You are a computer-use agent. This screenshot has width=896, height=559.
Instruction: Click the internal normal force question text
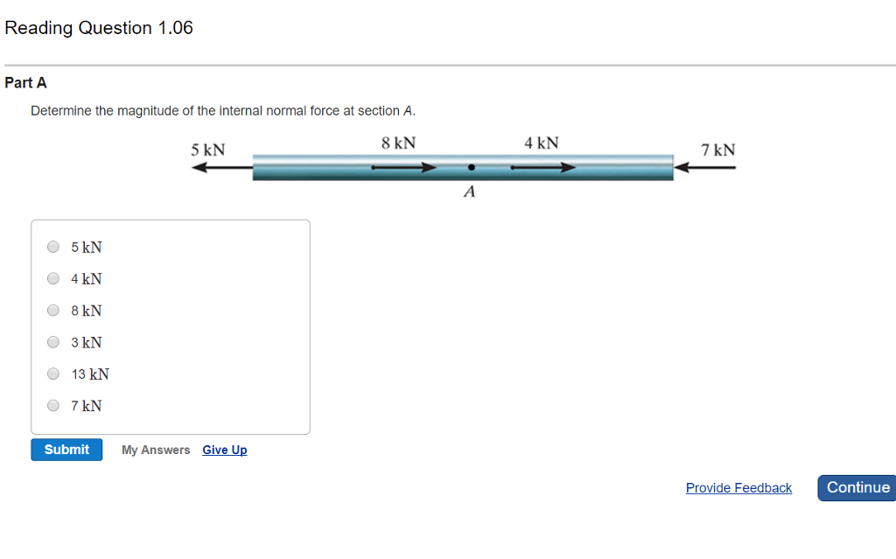[223, 111]
